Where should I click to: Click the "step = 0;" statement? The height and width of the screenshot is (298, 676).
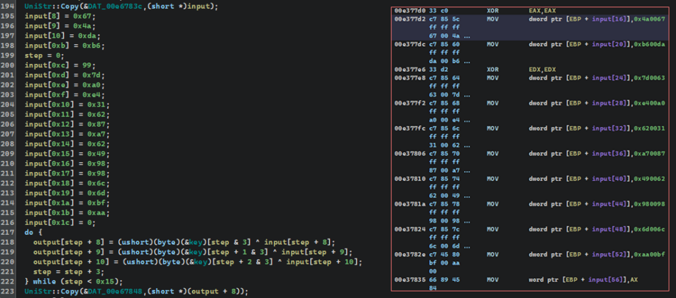tap(42, 56)
